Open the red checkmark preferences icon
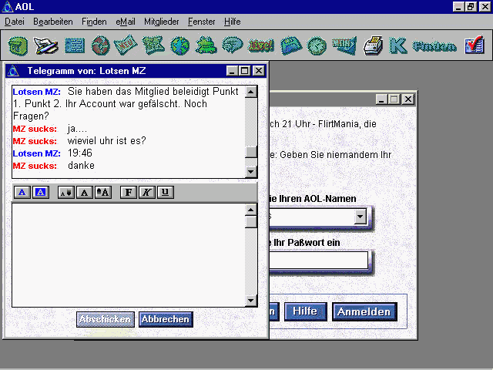Image resolution: width=493 pixels, height=370 pixels. pyautogui.click(x=475, y=45)
